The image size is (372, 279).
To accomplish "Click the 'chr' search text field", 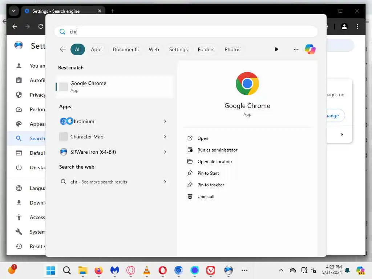I will pos(186,32).
